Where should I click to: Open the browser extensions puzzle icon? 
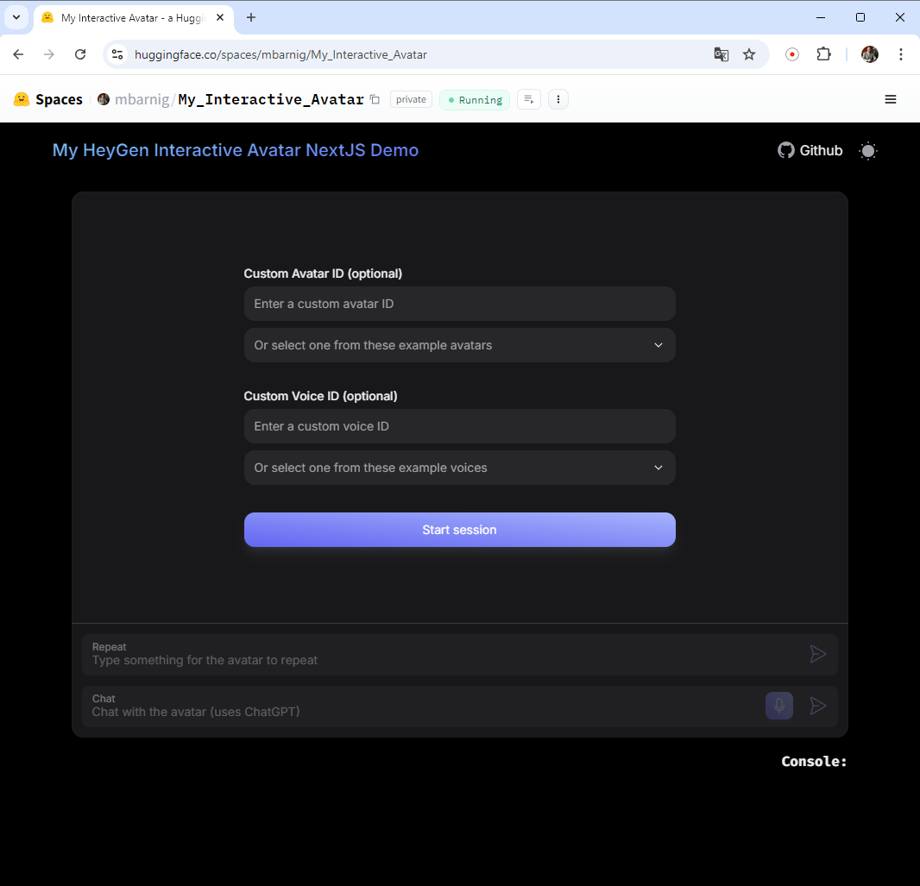[824, 54]
